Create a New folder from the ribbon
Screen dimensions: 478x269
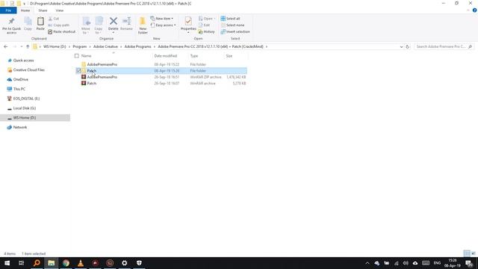143,25
